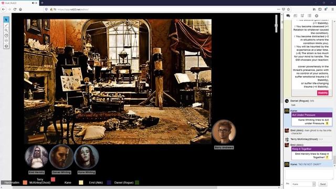Select the Emil Hendry token portrait
The height and width of the screenshot is (189, 336).
pos(37,156)
